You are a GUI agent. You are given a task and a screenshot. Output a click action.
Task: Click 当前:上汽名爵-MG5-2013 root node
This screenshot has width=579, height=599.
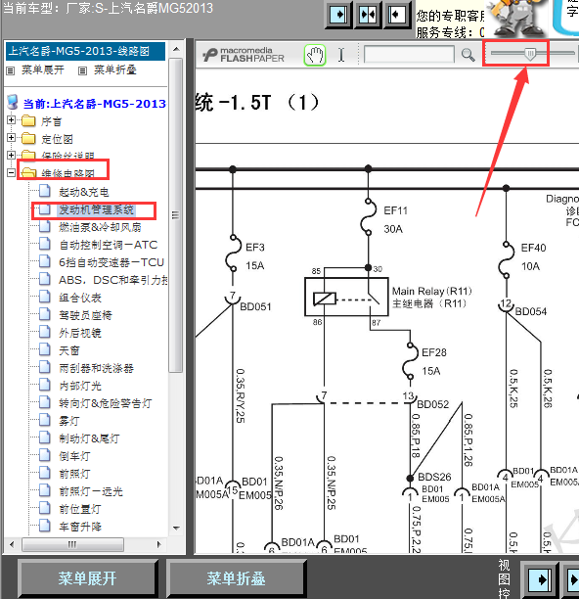coord(94,104)
